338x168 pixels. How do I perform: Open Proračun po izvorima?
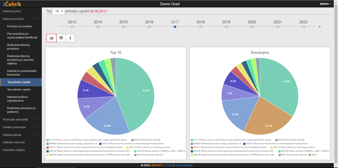pyautogui.click(x=19, y=26)
